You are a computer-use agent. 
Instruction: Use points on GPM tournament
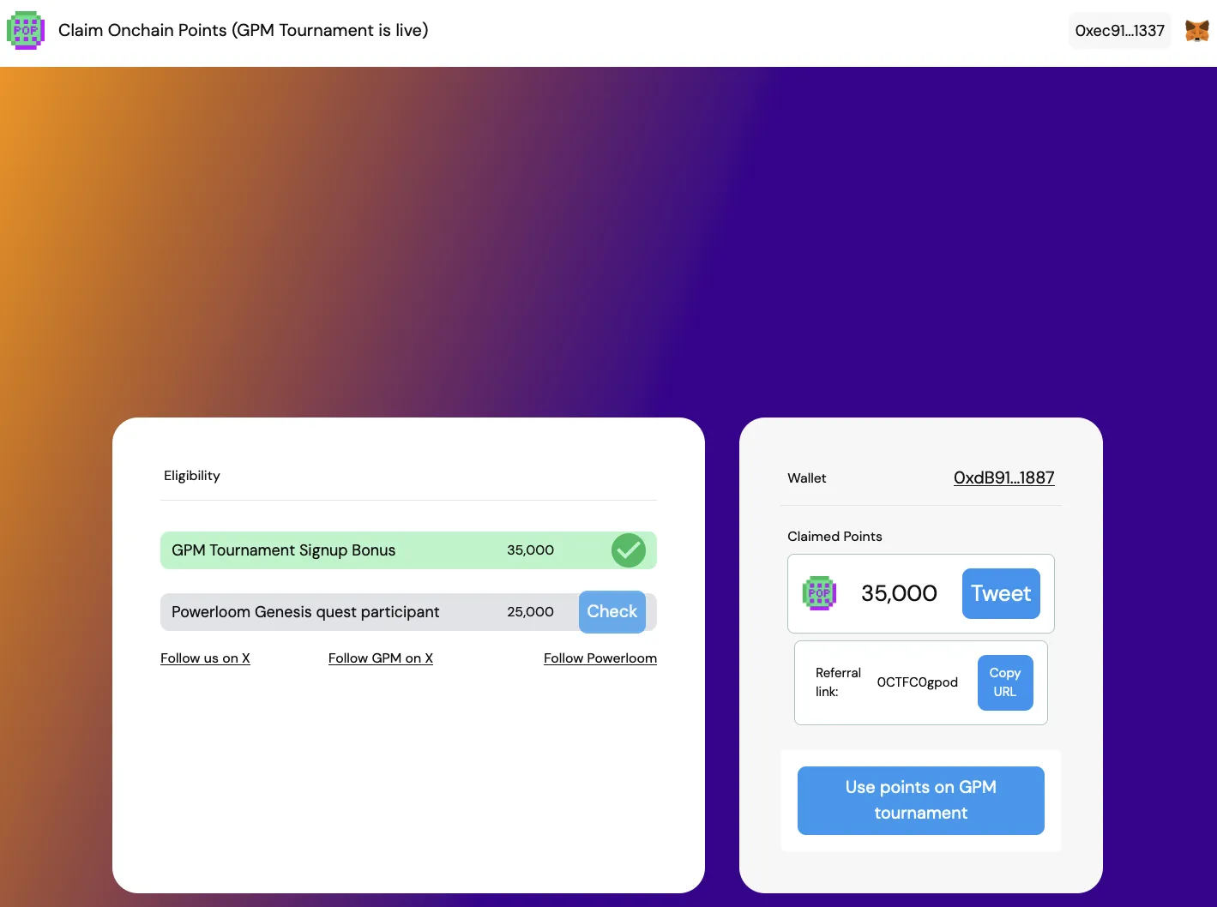(921, 801)
